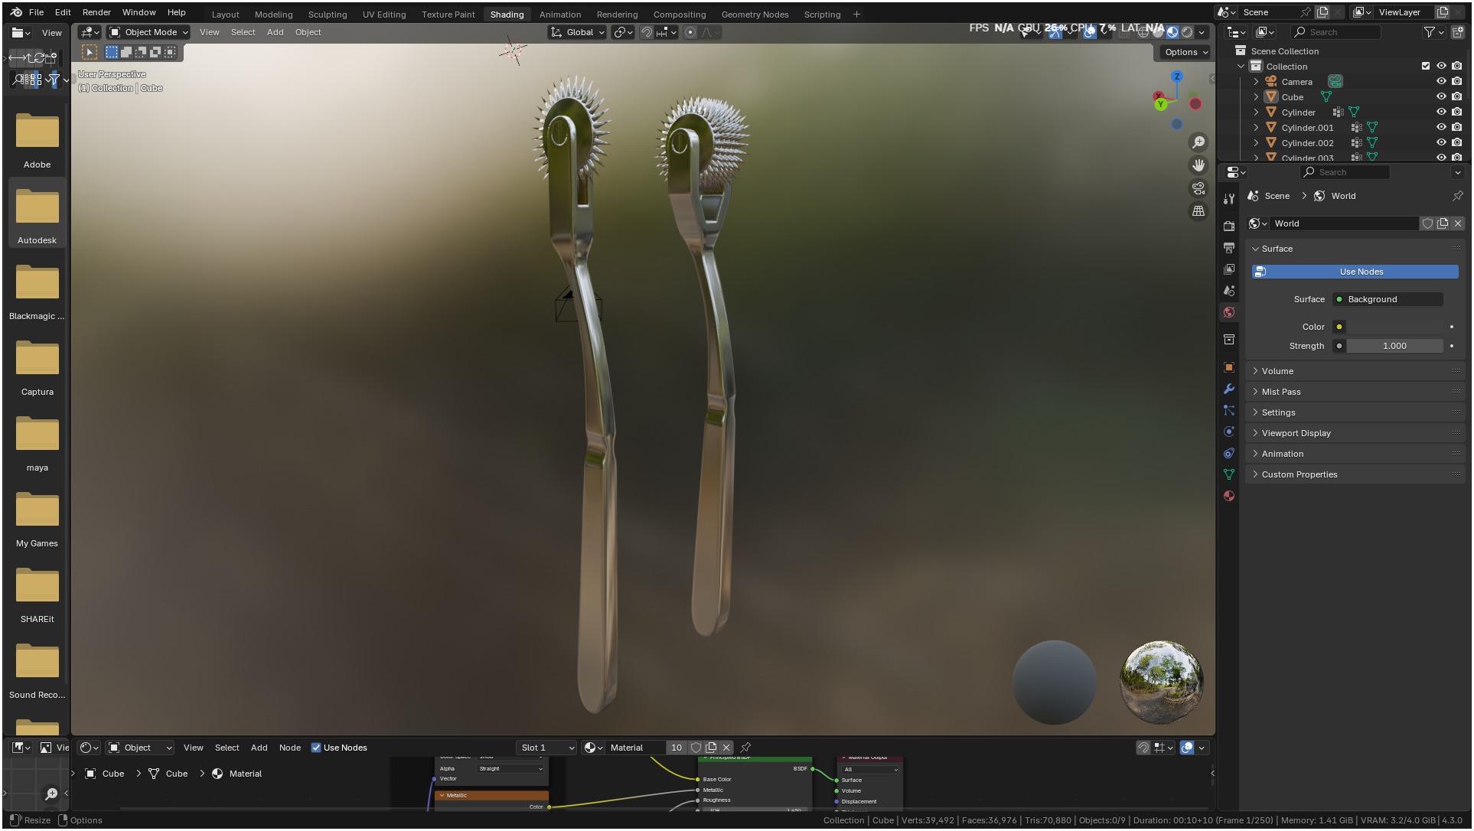Uncheck Use Nodes in the node editor

click(x=316, y=748)
